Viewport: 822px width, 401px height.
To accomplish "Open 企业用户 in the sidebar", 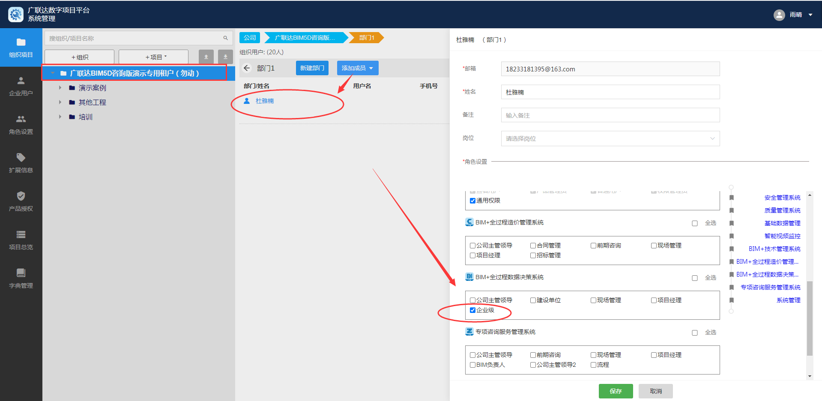I will click(21, 86).
